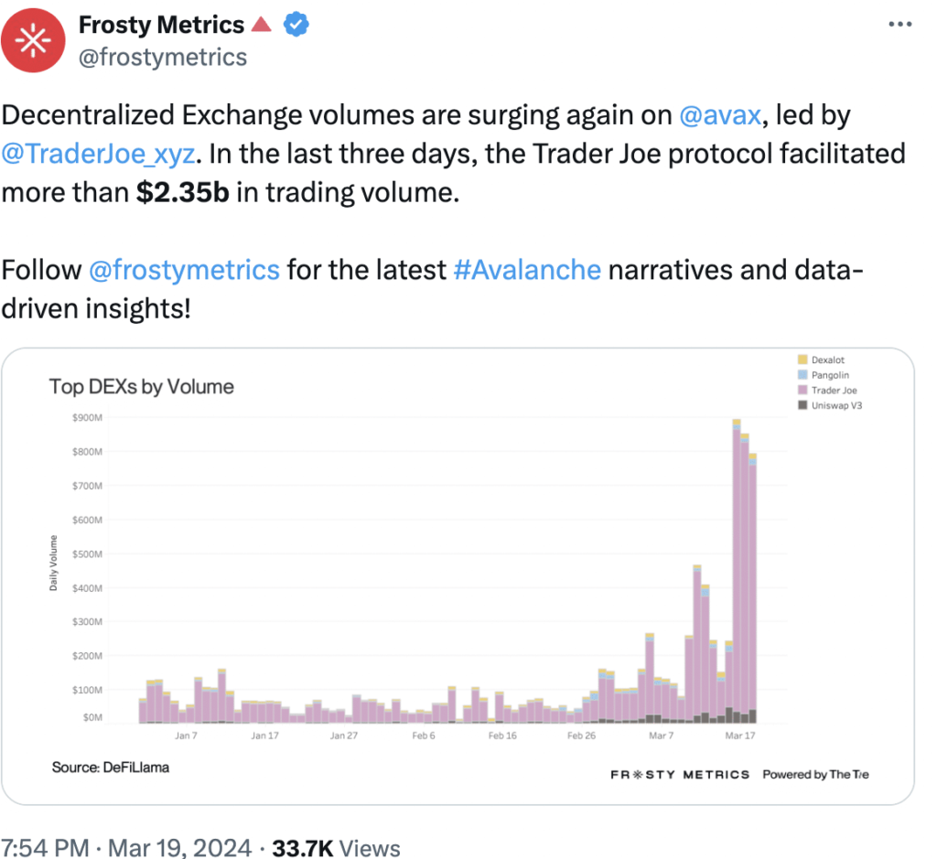Click the Frosty Metrics profile avatar
Viewport: 937px width, 859px height.
[x=33, y=40]
